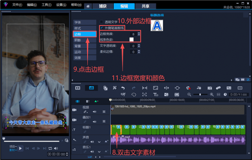Viewport: 252px width, 160px height.
Task: Zoom out the timeline
Action: (189, 95)
